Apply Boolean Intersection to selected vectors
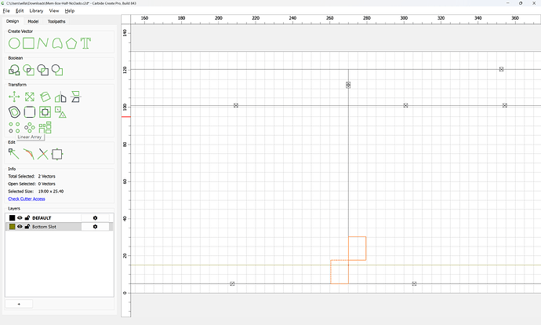Screen dimensions: 541x325 29,70
